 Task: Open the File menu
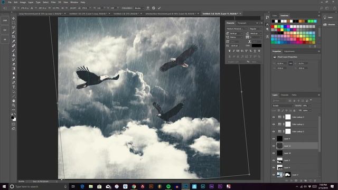pos(10,2)
